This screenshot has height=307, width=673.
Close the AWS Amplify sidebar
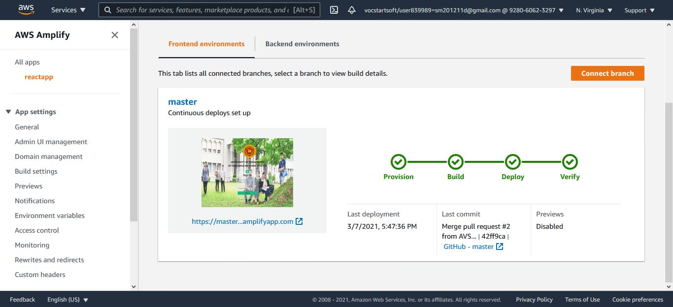(115, 35)
